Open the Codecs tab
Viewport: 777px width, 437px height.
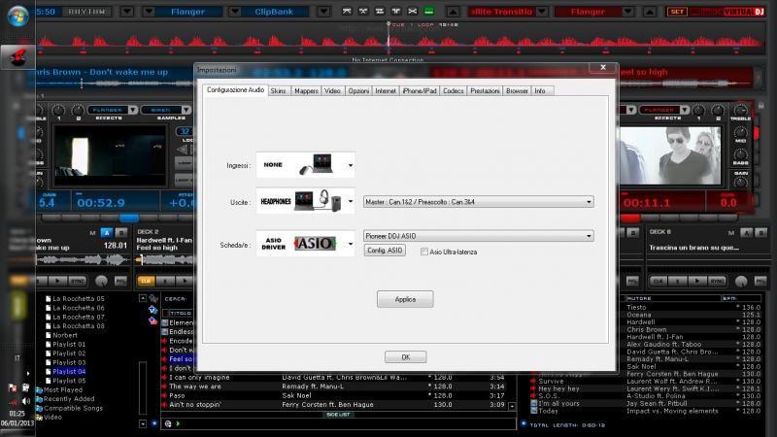click(453, 90)
